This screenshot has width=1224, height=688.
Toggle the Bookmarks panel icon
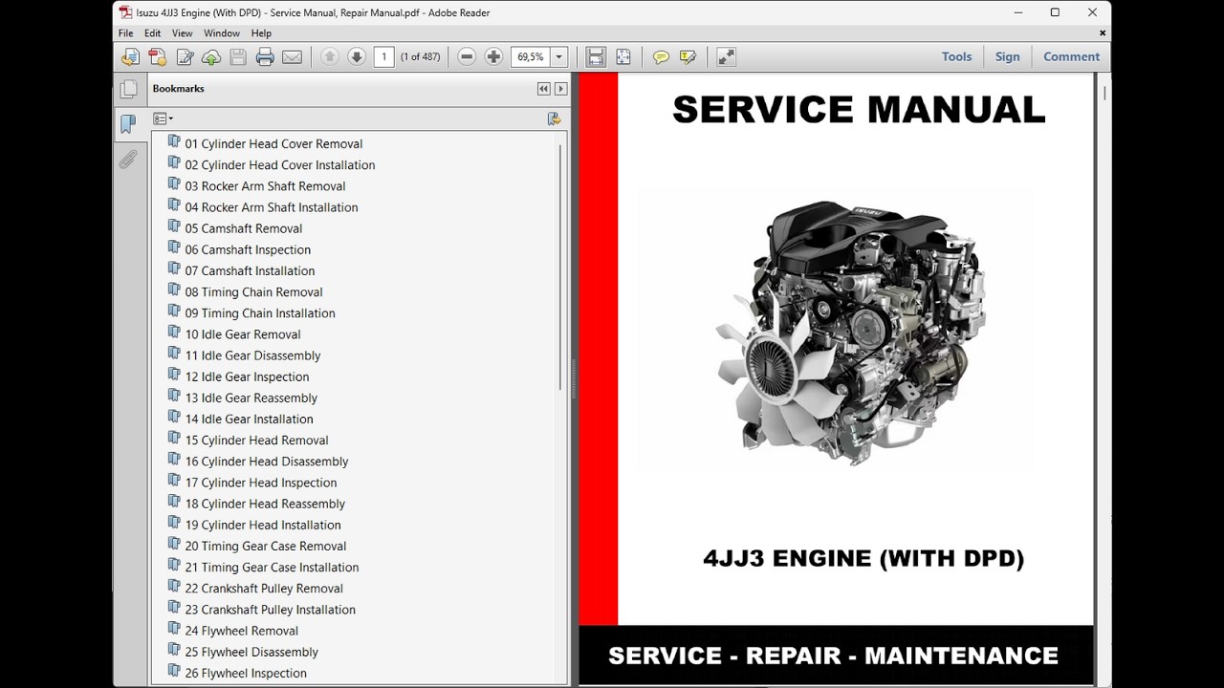128,123
